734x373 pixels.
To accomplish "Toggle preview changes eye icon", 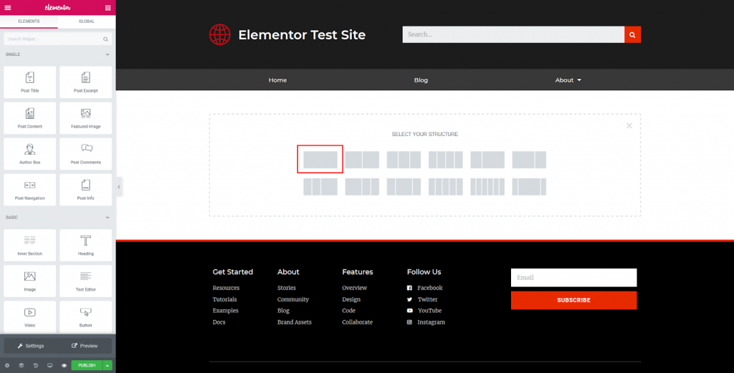I will [x=64, y=365].
